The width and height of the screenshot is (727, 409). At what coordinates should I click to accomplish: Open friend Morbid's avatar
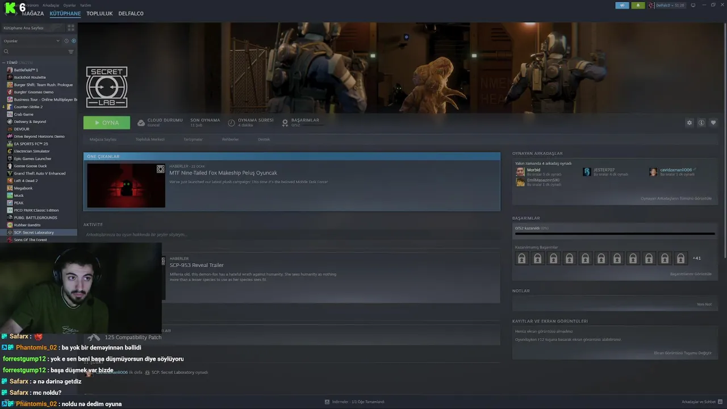520,172
